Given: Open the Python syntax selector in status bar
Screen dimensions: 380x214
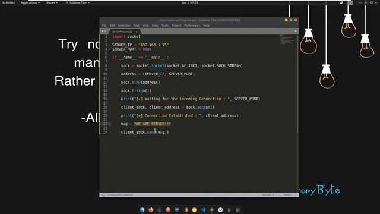Looking at the screenshot, I should click(287, 195).
